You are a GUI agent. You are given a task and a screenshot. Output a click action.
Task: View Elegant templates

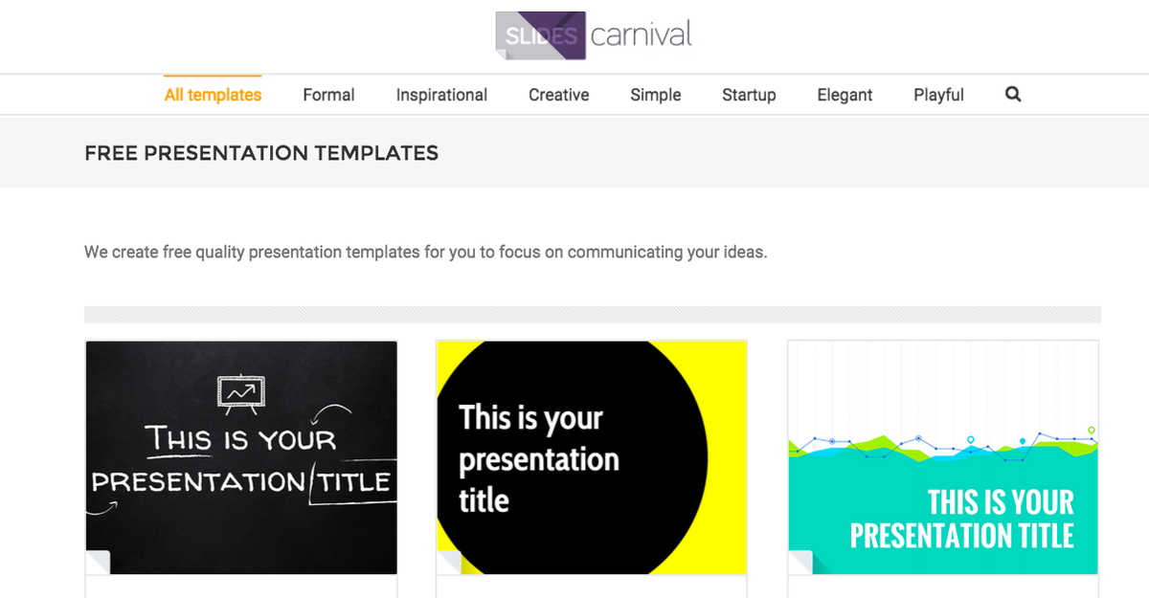[845, 95]
